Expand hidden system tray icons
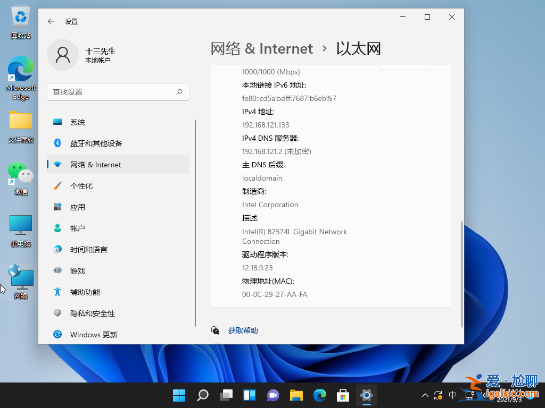Viewport: 545px width, 408px height. click(x=424, y=395)
